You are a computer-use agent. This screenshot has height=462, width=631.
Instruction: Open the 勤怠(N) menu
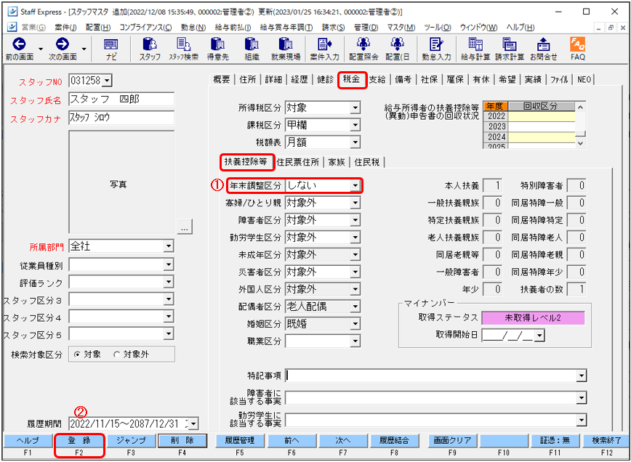pos(193,28)
